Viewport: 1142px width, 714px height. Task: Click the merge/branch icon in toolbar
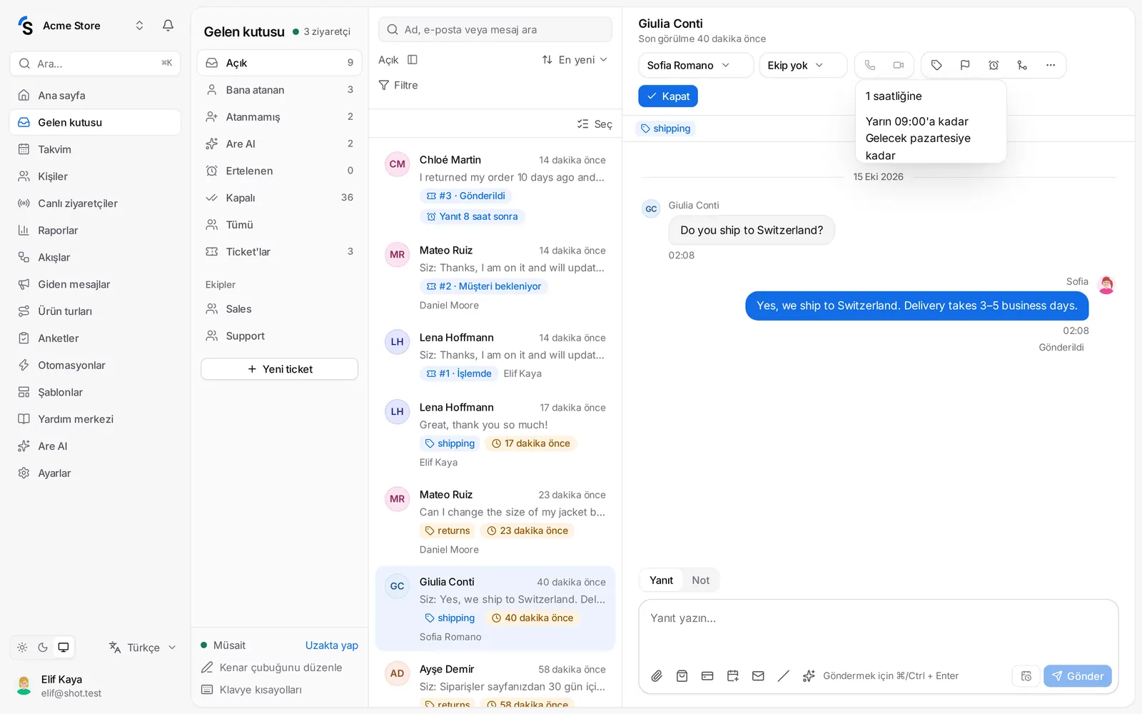coord(1022,65)
